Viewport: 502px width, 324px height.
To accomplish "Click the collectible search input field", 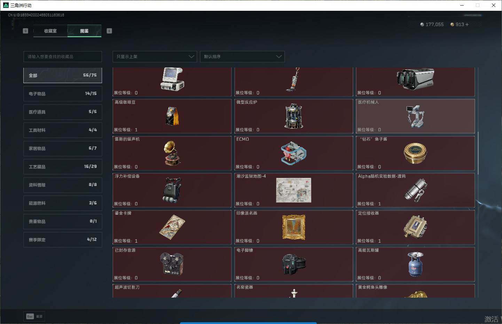I will (x=63, y=57).
